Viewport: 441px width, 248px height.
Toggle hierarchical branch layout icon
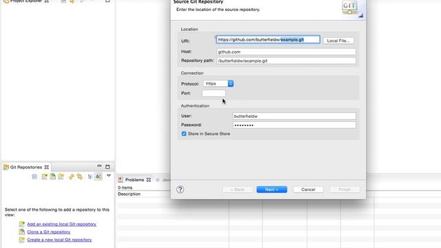90,176
